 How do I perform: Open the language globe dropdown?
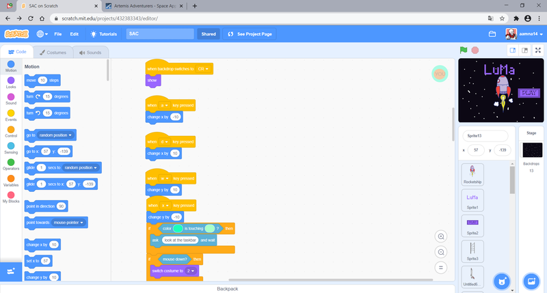pos(42,34)
